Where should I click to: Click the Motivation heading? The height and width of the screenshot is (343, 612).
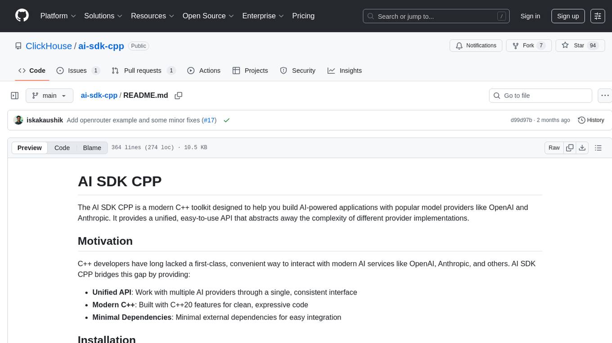[x=105, y=241]
